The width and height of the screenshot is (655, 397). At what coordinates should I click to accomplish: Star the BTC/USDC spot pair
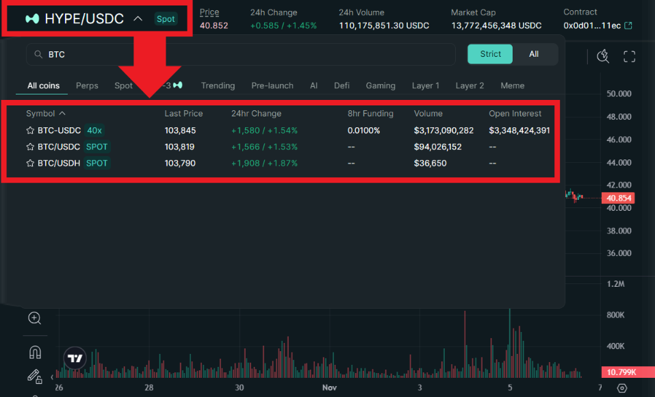click(30, 146)
